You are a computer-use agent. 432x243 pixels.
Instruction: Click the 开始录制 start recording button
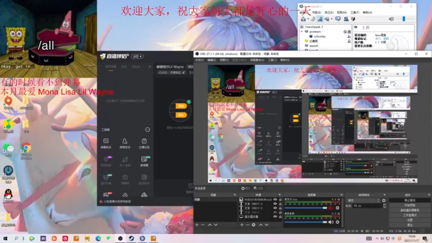[x=409, y=205]
